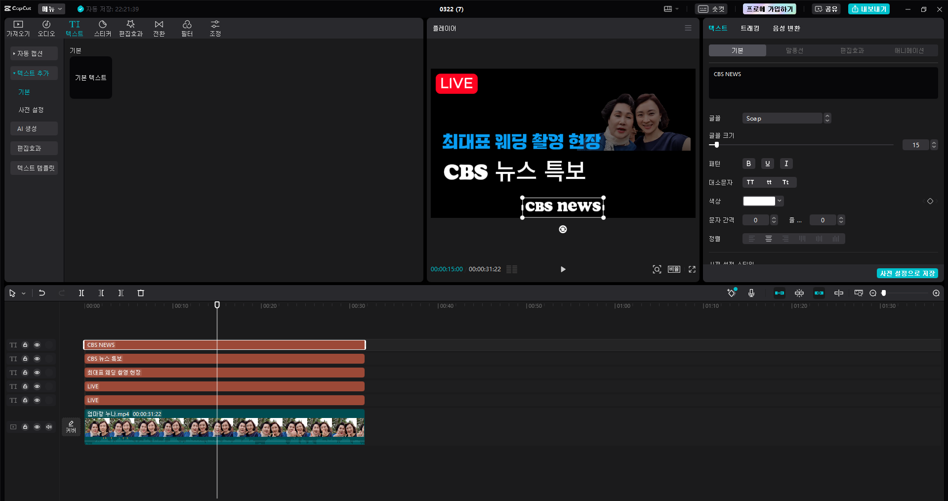Toggle underline text formatting
Screen dimensions: 948x501
click(767, 164)
